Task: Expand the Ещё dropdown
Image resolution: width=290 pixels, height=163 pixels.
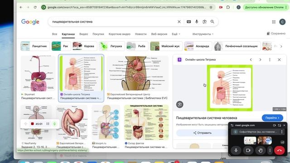Action: [x=176, y=34]
